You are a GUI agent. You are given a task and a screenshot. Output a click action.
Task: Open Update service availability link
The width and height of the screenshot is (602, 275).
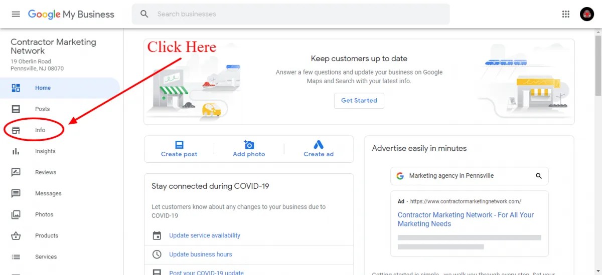point(205,235)
